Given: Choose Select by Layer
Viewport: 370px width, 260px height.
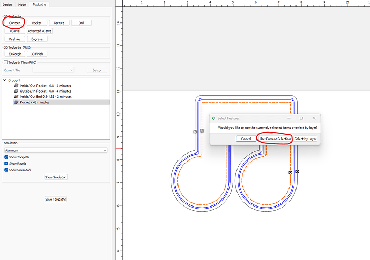Looking at the screenshot, I should click(x=306, y=139).
